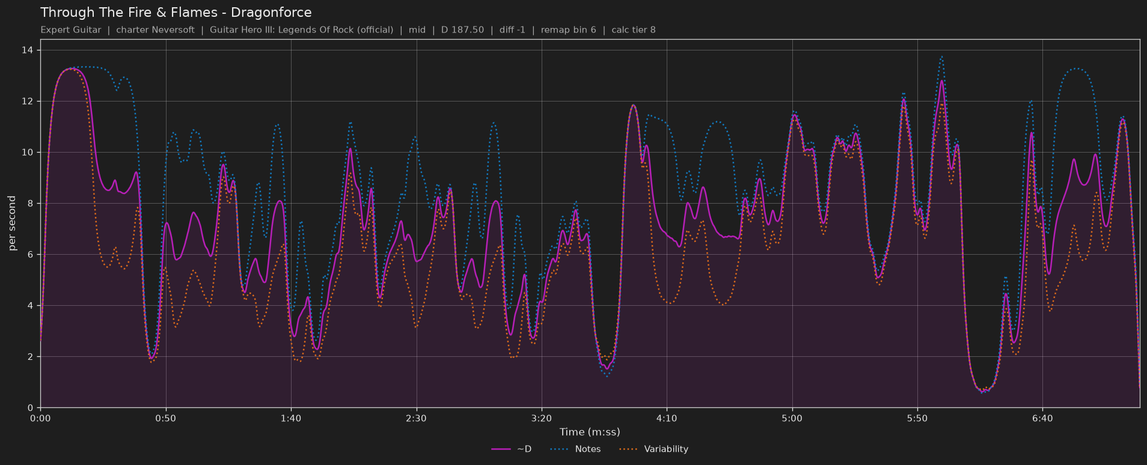Select the "mid" label in the subtitle
The height and width of the screenshot is (465, 1147).
(417, 30)
